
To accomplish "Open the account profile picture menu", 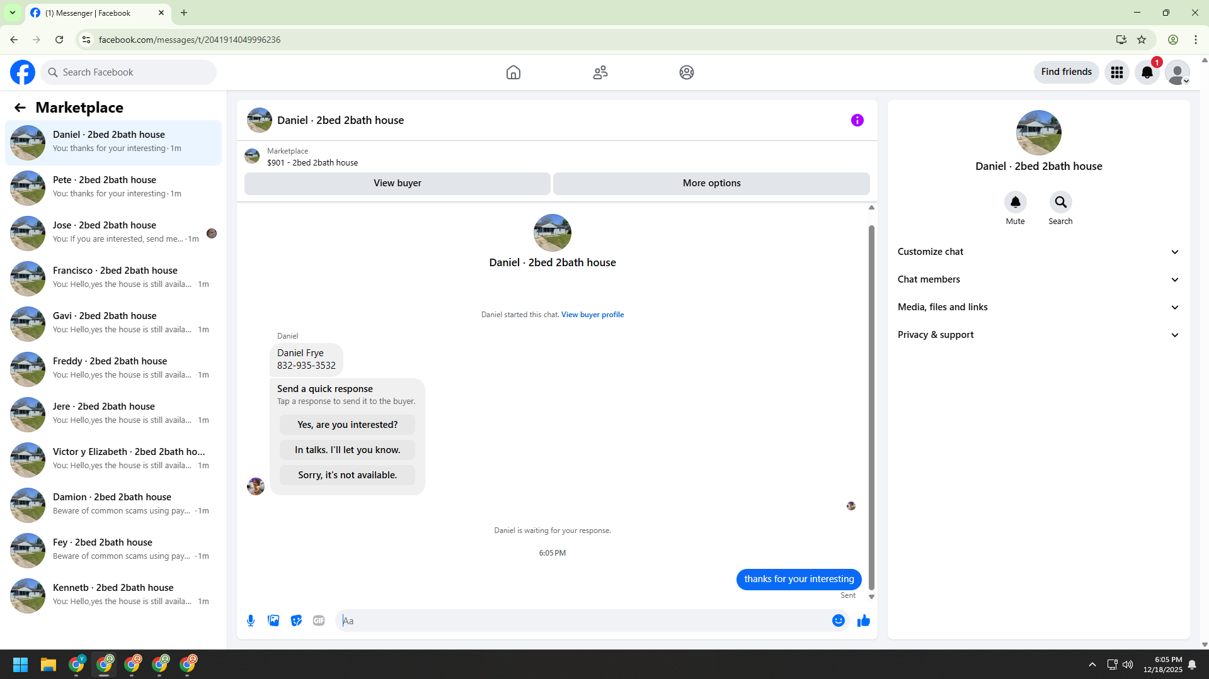I will (1177, 72).
